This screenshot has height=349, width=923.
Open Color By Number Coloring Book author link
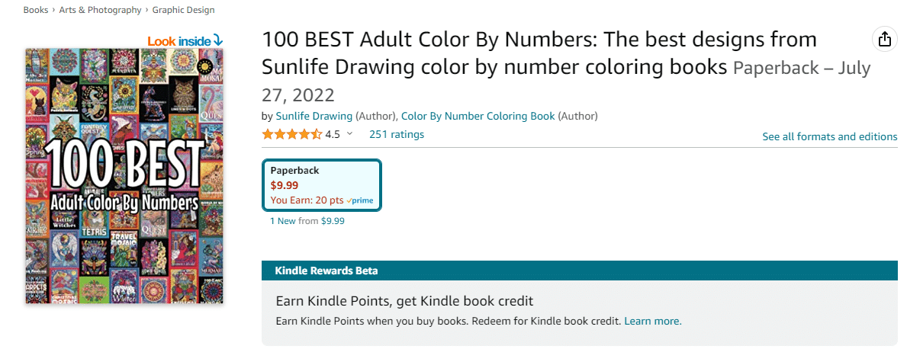[x=478, y=117]
